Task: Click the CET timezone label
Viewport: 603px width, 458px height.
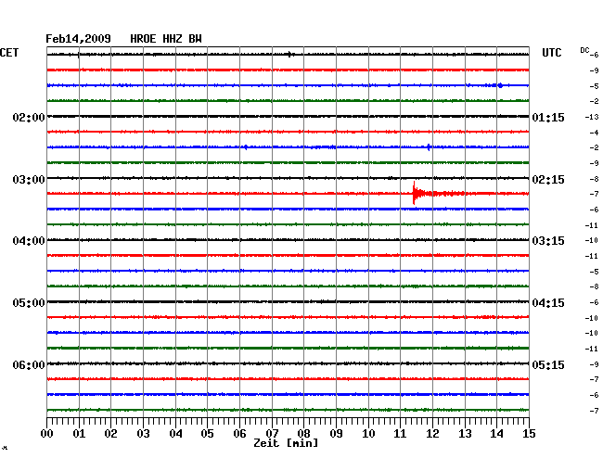Action: (x=9, y=53)
